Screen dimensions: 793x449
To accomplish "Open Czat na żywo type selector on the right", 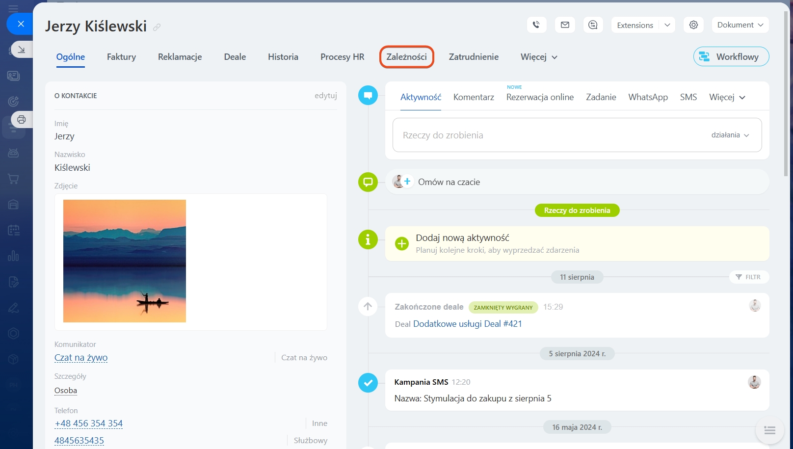I will pos(304,358).
